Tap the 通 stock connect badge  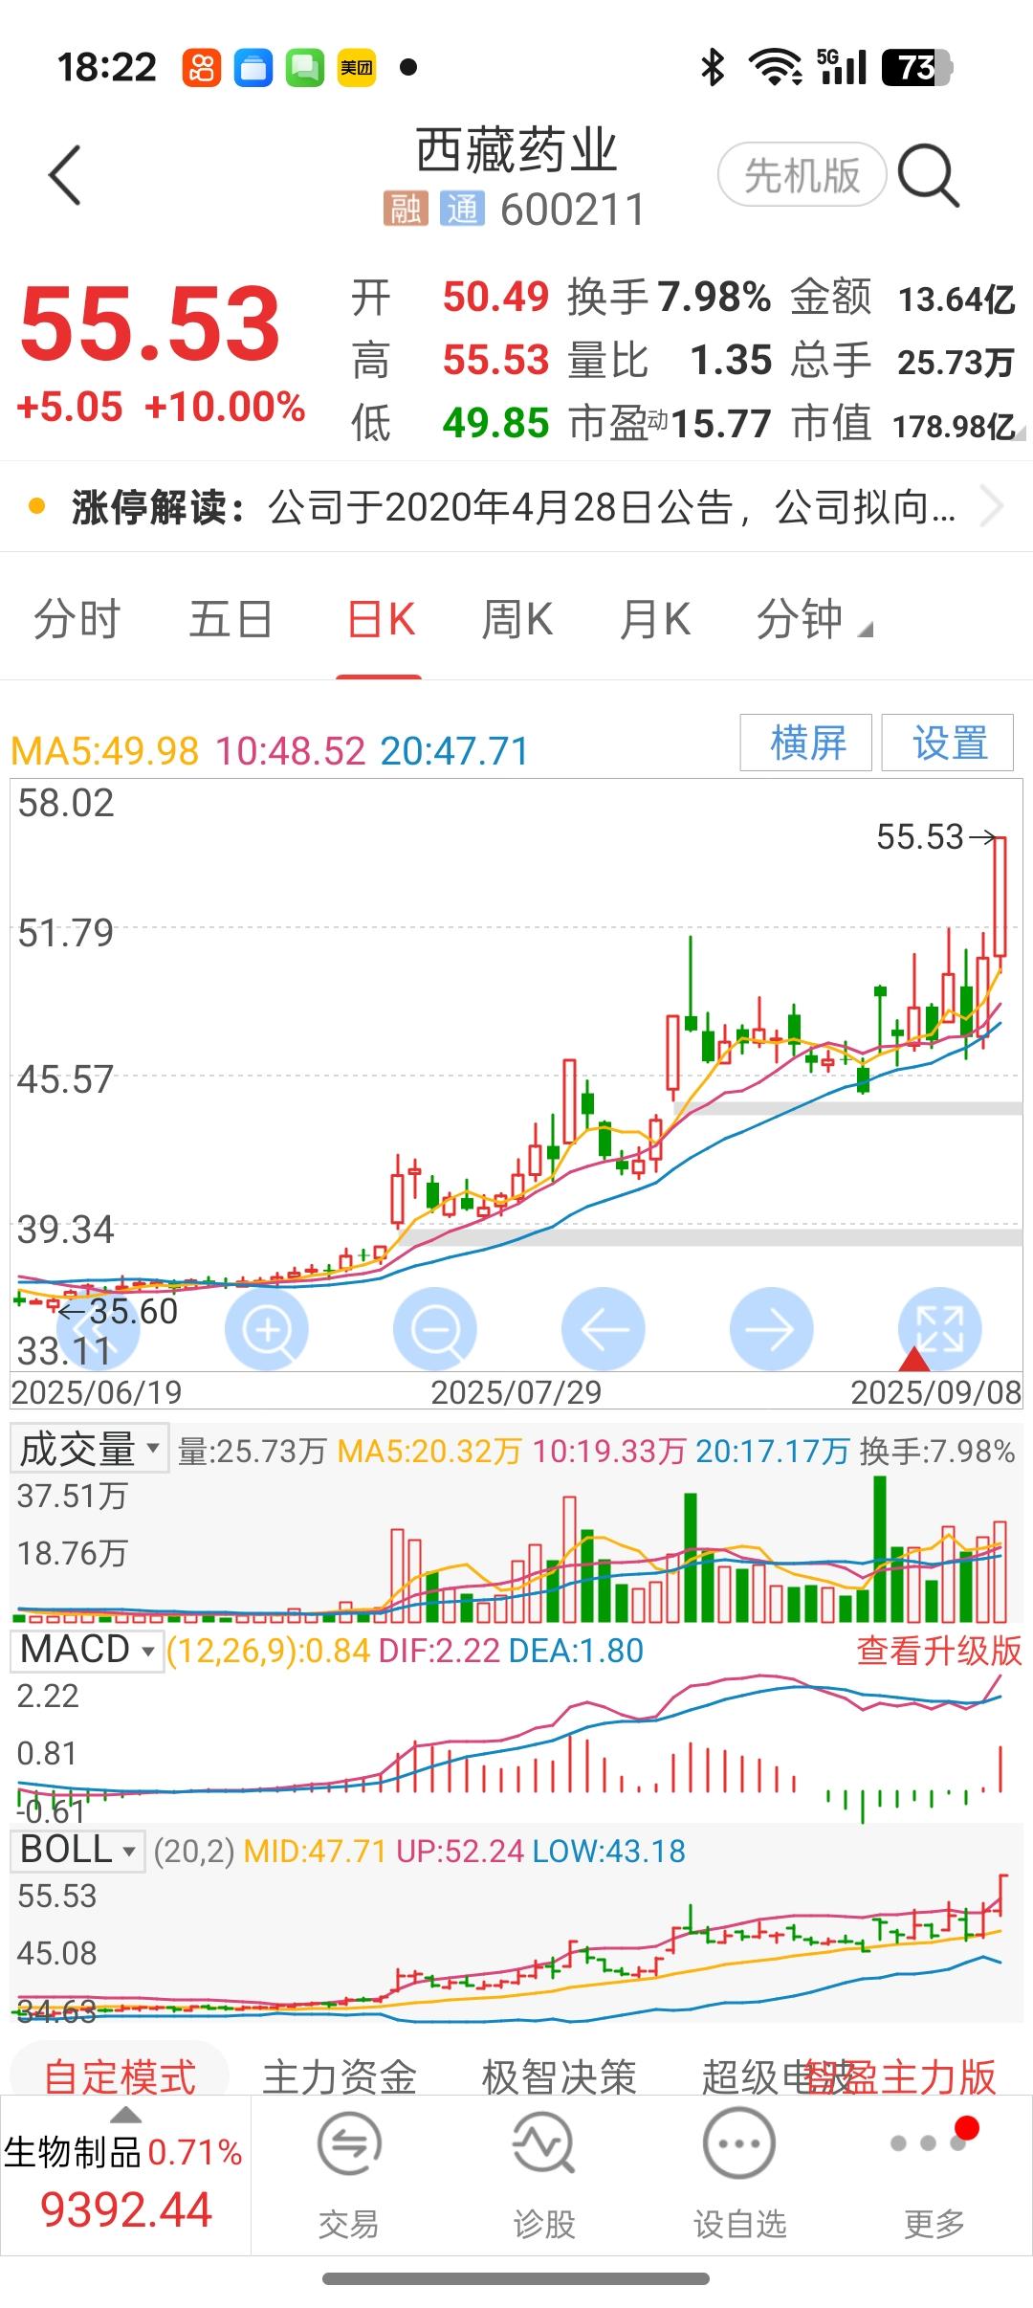click(462, 208)
